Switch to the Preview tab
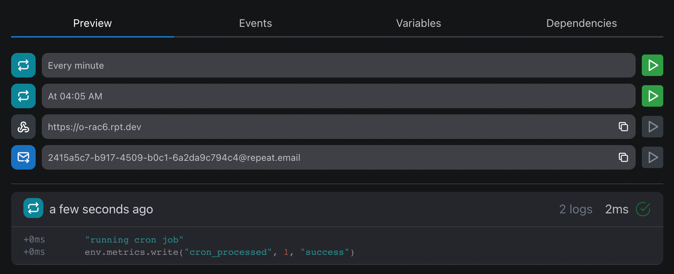674x274 pixels. [92, 23]
